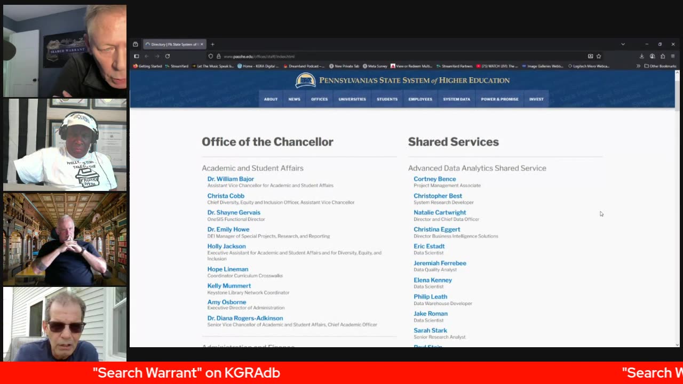Open Home - KGRA Digital bookmark
683x384 pixels.
click(258, 66)
